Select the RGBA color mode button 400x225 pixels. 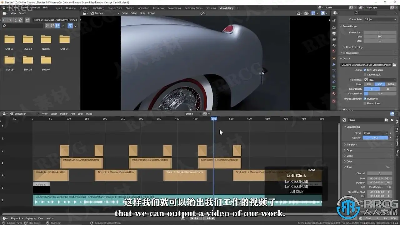(x=391, y=84)
